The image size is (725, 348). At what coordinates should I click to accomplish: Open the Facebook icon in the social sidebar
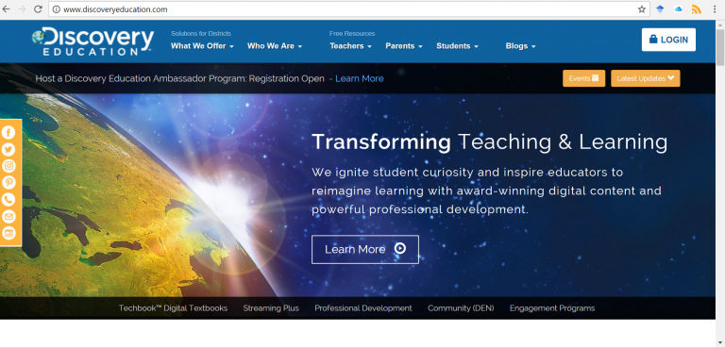[8, 133]
